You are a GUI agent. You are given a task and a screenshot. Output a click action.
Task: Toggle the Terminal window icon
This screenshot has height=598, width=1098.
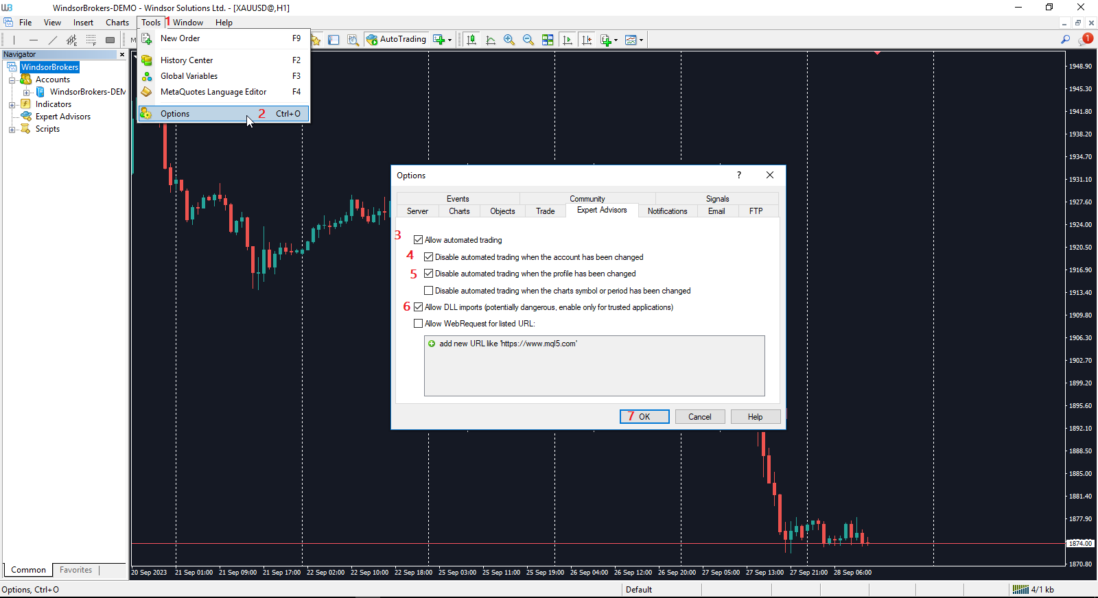pos(334,40)
